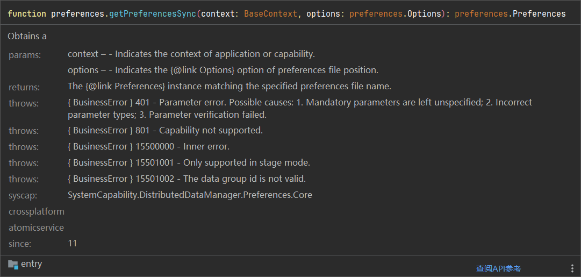Click the 'function' keyword in the header
Image resolution: width=581 pixels, height=277 pixels.
pyautogui.click(x=27, y=13)
